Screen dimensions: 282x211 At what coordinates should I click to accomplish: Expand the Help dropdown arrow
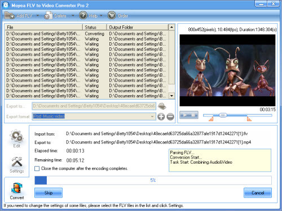tap(101, 16)
